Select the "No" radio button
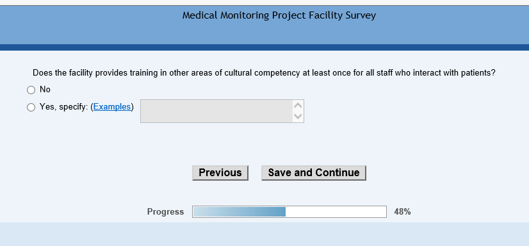The width and height of the screenshot is (529, 246). (x=31, y=90)
